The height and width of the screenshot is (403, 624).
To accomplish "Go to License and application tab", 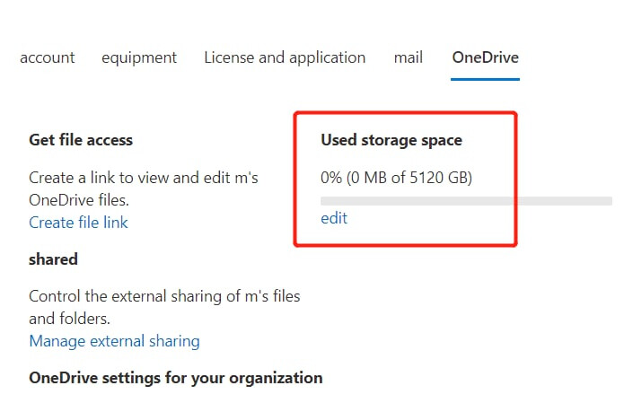I will 285,57.
